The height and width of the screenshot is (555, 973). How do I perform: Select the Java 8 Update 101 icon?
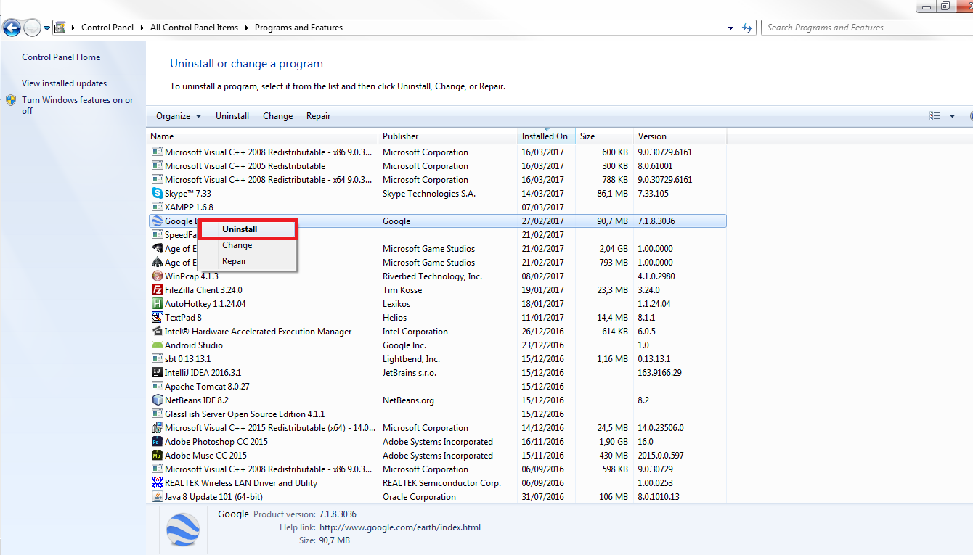(157, 497)
